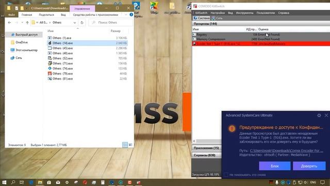Click the ENG language indicator
The image size is (330, 186).
click(313, 182)
